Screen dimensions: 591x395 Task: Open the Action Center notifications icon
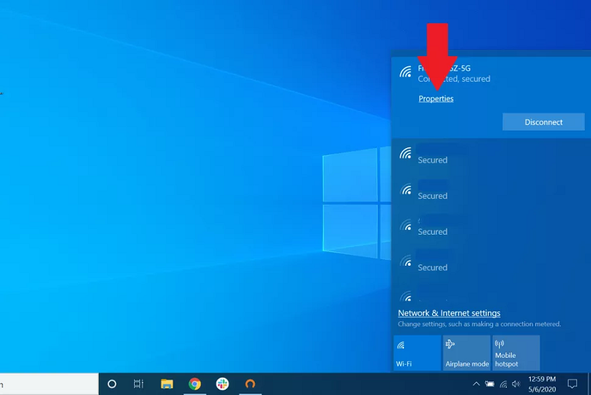pos(572,384)
